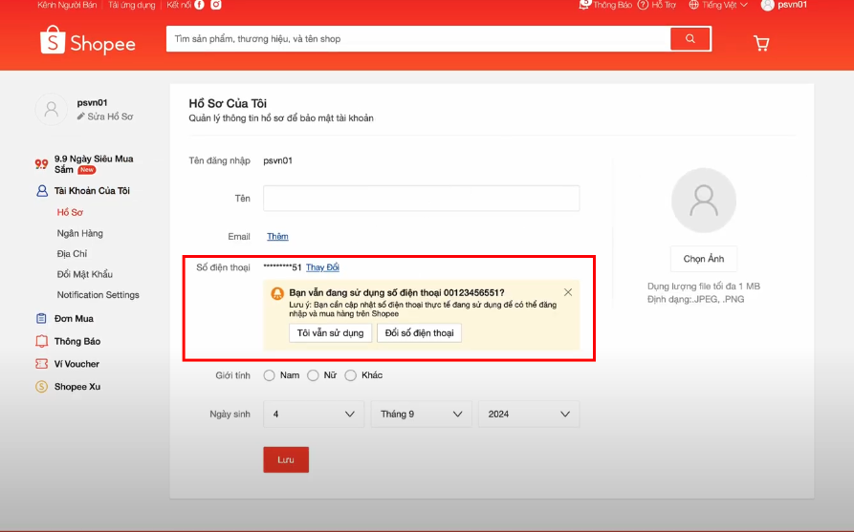The image size is (854, 532).
Task: Click the globe language icon
Action: coord(694,5)
